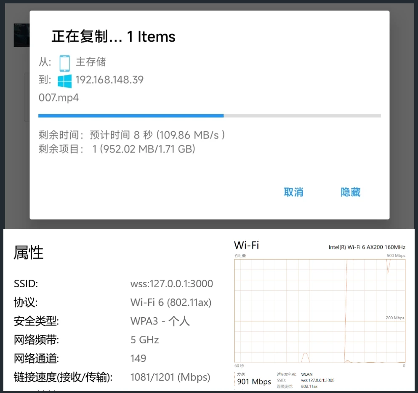Click the Wi-Fi heading in task manager
The height and width of the screenshot is (393, 418).
pos(246,245)
